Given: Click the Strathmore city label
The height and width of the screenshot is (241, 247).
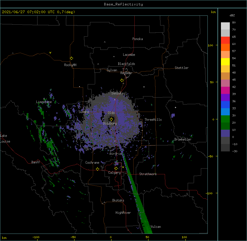Looking at the screenshot, I should (x=148, y=174).
